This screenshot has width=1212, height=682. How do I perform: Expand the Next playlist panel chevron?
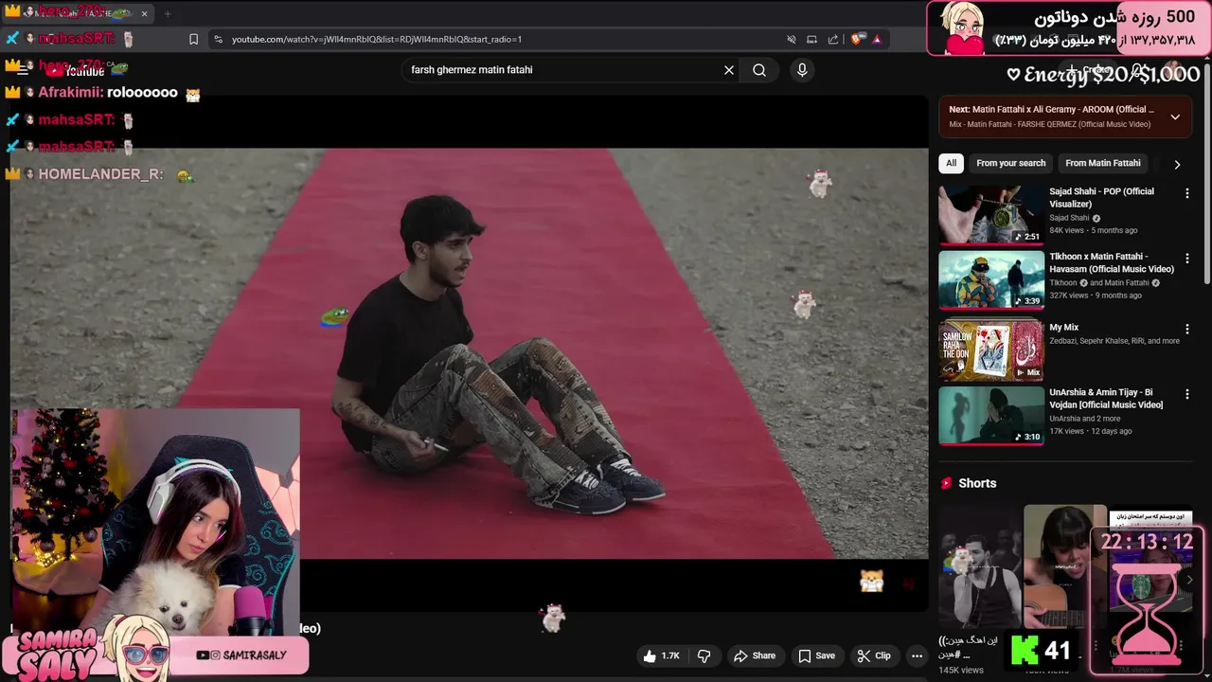click(1175, 117)
